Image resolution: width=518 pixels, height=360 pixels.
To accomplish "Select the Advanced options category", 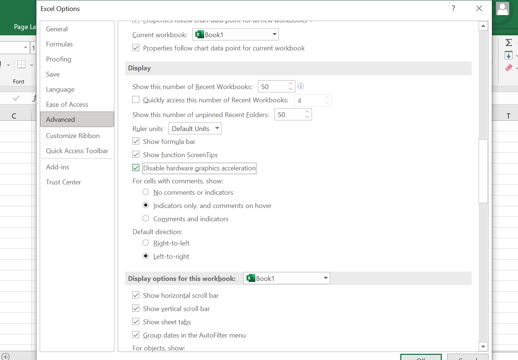I will pos(77,119).
